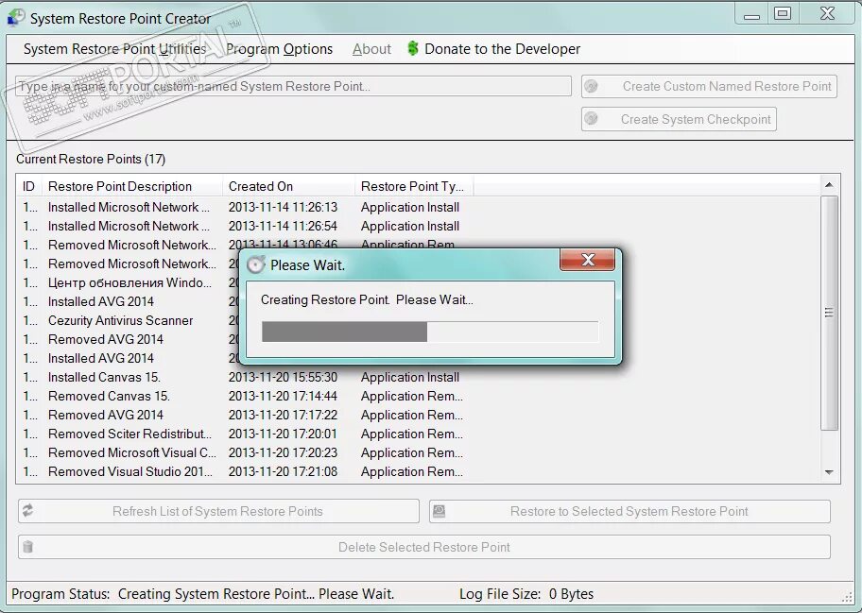Click Refresh List of System Restore Points
This screenshot has height=613, width=862.
click(218, 511)
